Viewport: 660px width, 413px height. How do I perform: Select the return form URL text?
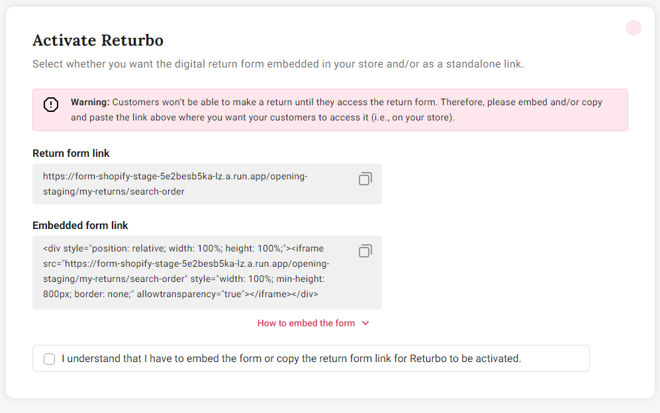point(175,184)
